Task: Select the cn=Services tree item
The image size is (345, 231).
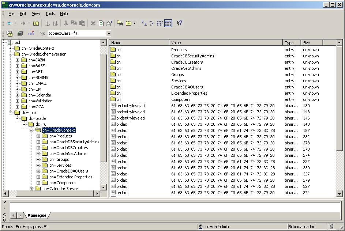Action: (60, 165)
